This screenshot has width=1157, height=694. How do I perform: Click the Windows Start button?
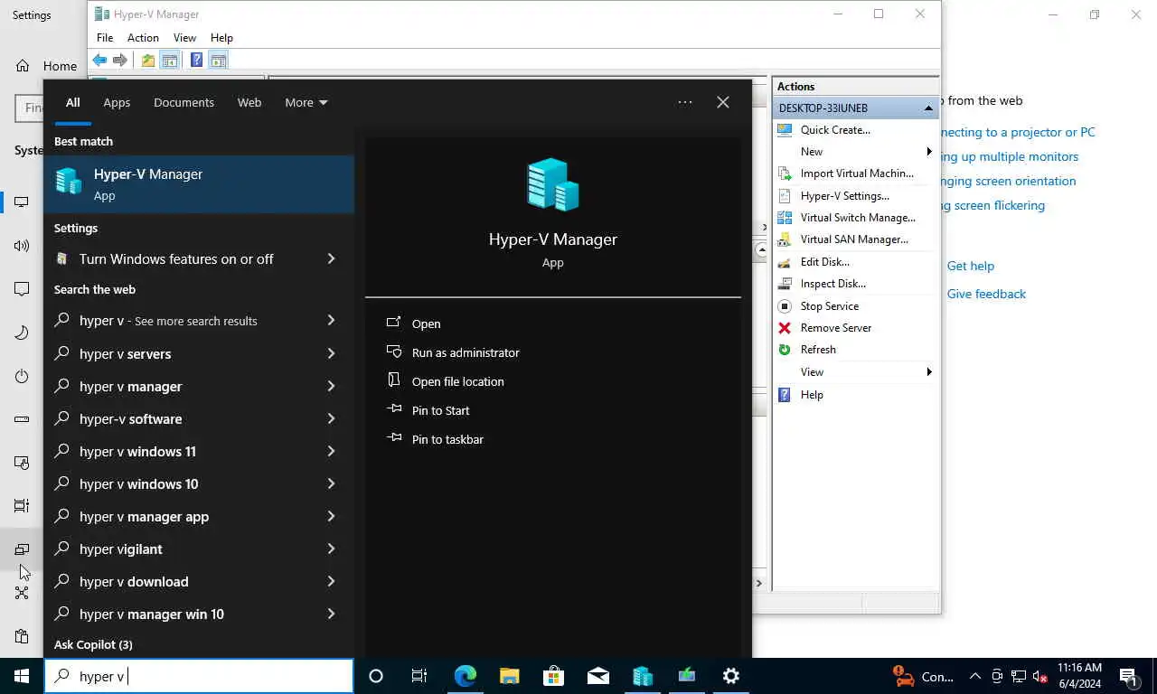pyautogui.click(x=22, y=676)
